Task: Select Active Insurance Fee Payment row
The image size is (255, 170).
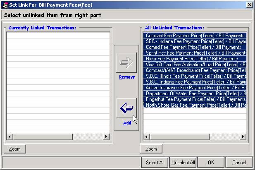Action: [195, 88]
